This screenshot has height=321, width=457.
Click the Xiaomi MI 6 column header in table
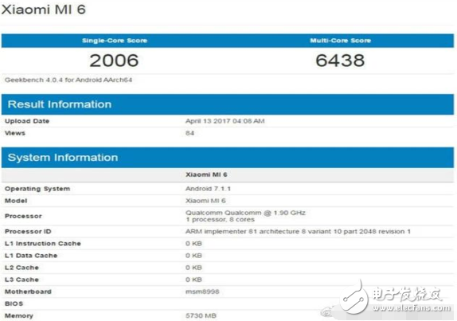tap(206, 174)
